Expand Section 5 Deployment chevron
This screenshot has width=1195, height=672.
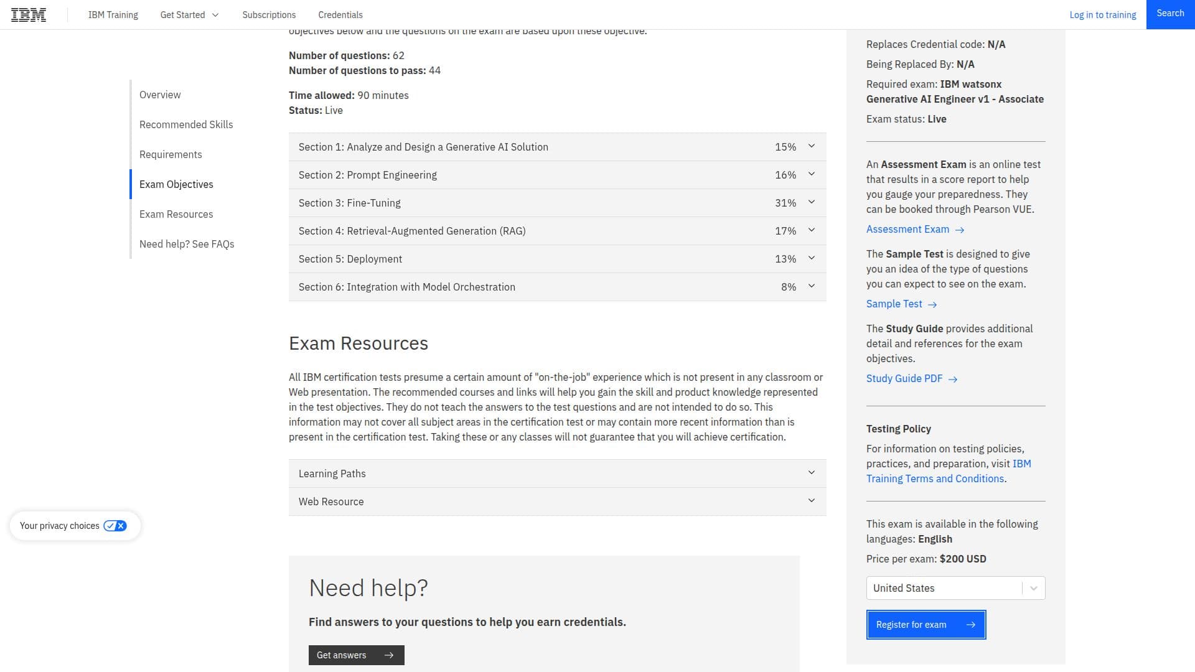pos(812,258)
